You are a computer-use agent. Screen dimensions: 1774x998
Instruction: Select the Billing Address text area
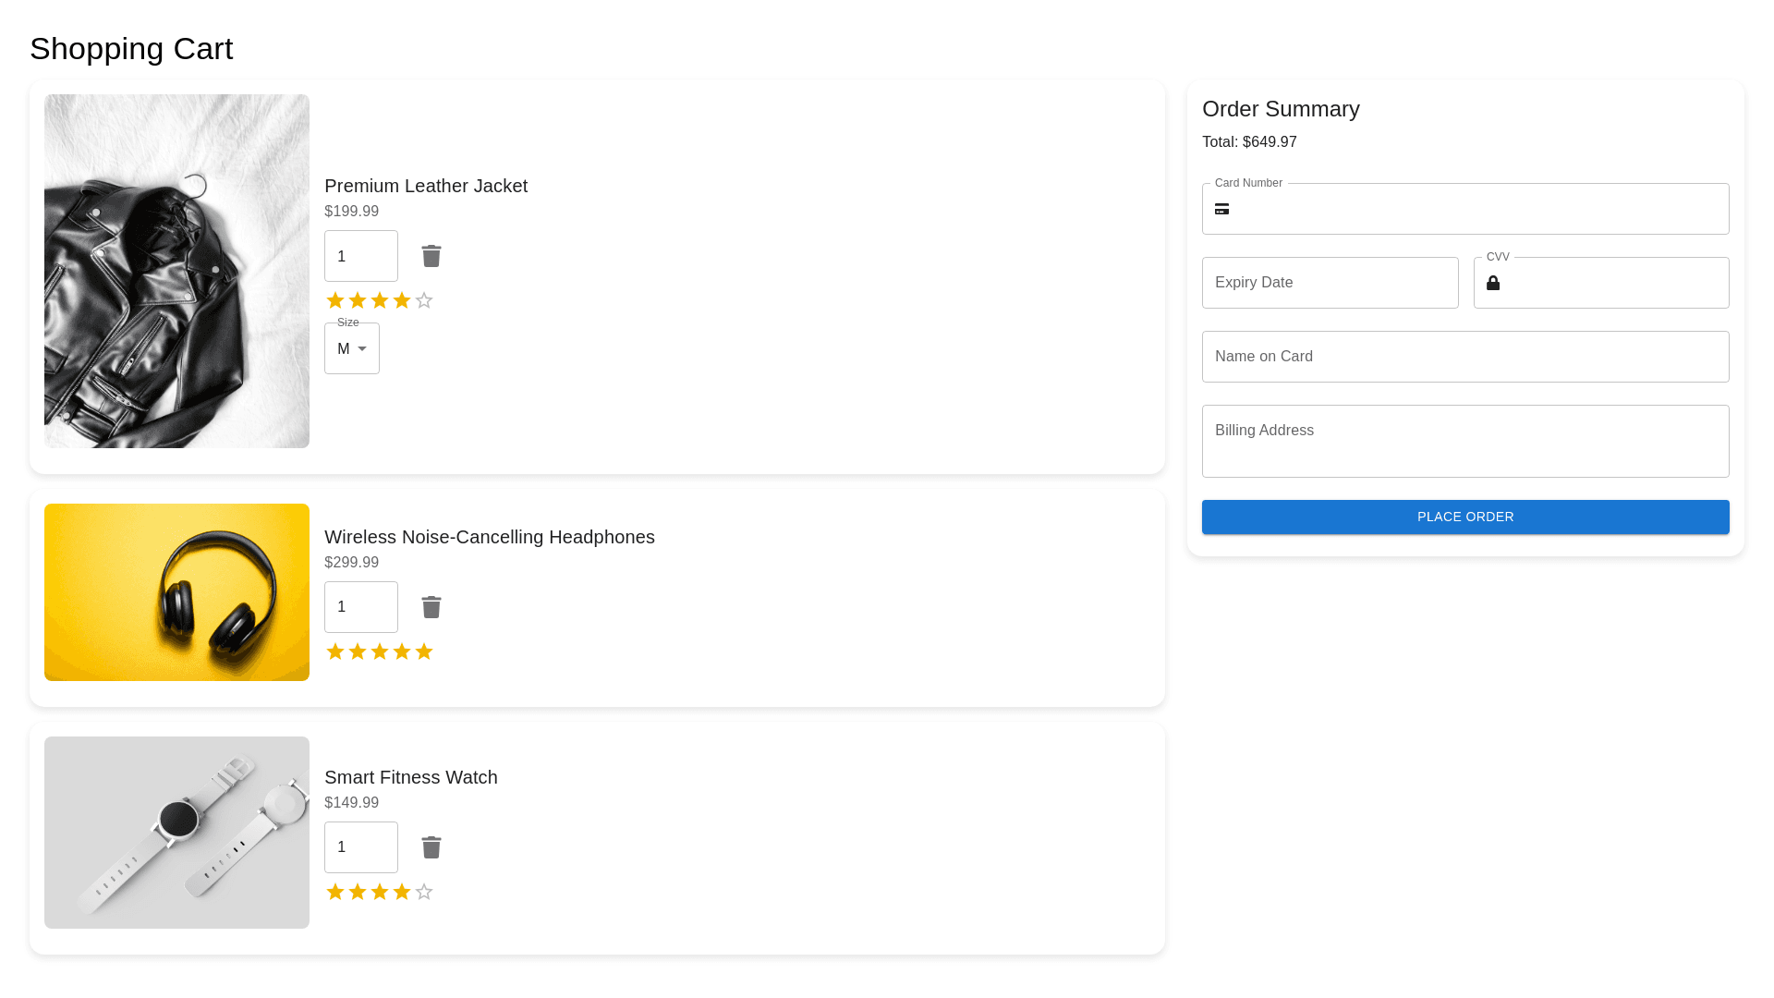point(1464,441)
